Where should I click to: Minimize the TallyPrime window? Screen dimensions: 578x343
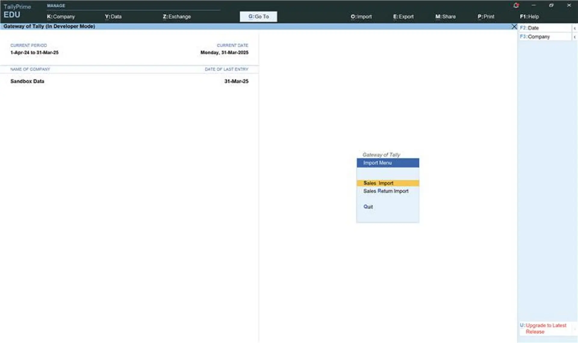pyautogui.click(x=533, y=5)
